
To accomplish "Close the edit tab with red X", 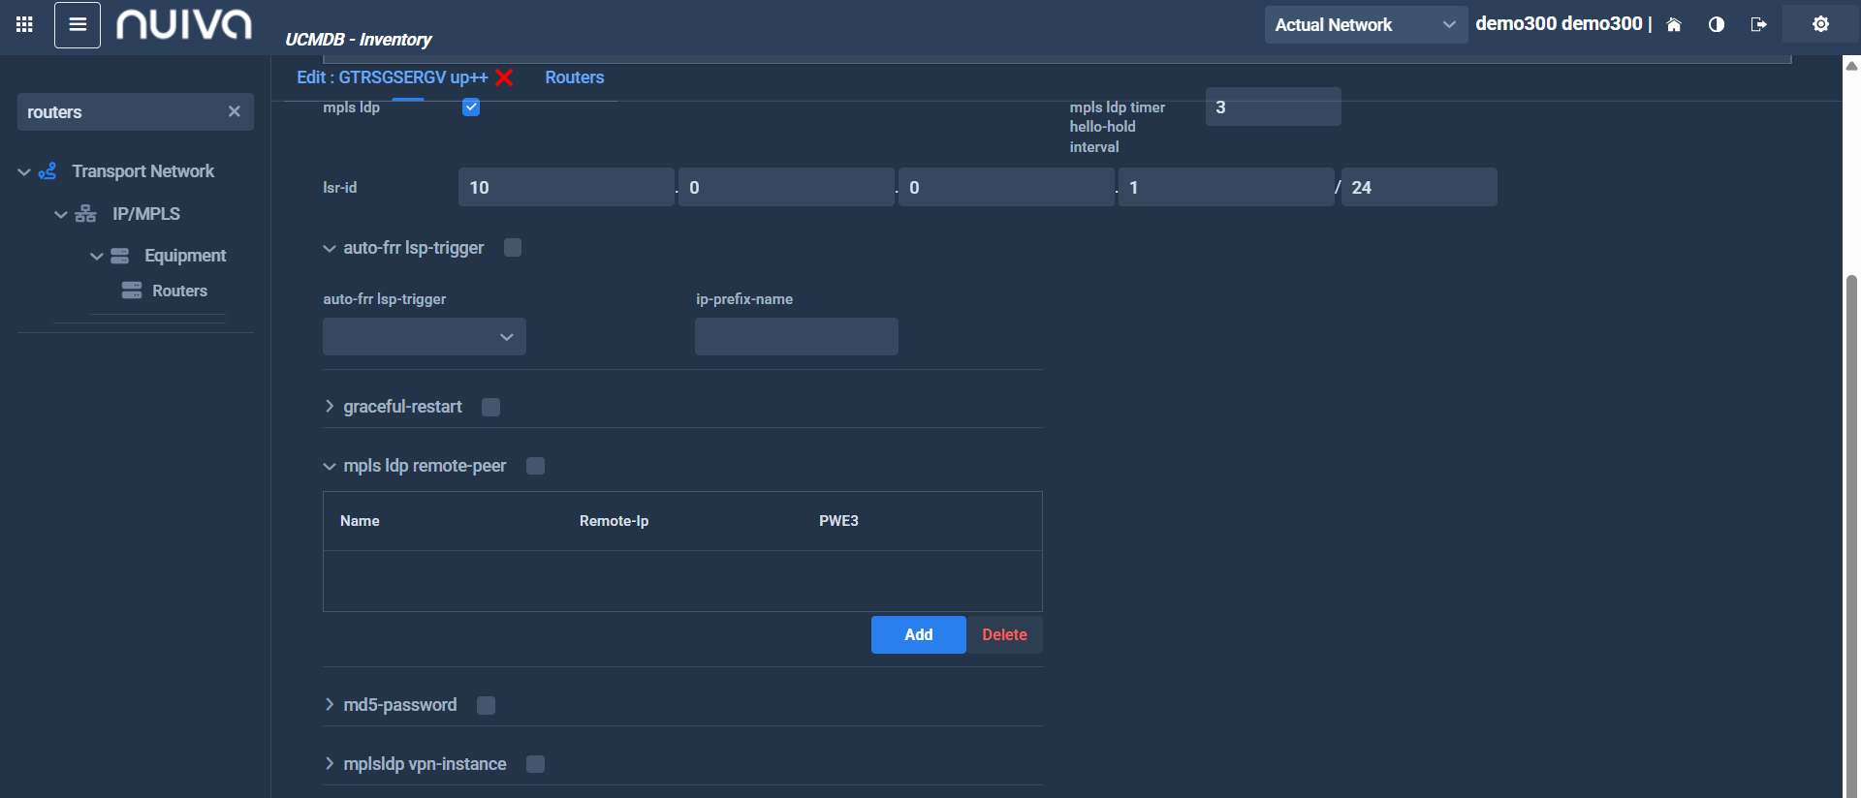I will [504, 77].
